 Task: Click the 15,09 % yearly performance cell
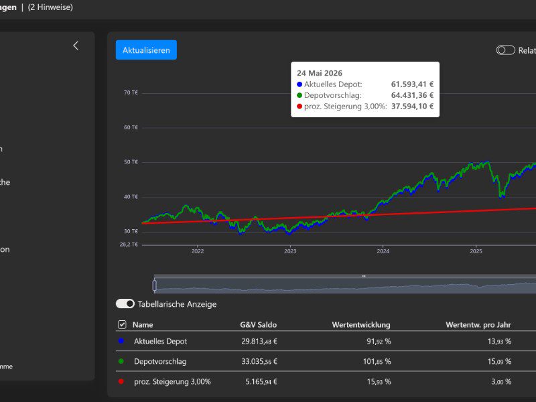[x=499, y=361]
